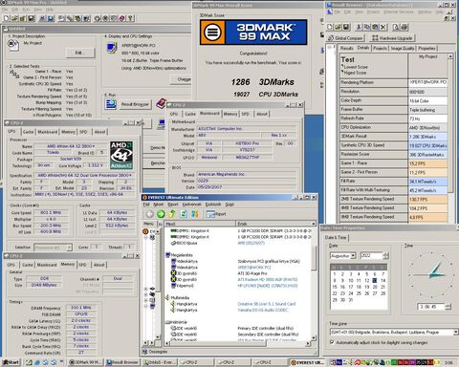Viewport: 459px width, 367px height.
Task: Click the green forward arrow in EVEREST toolbar
Action: pos(161,214)
